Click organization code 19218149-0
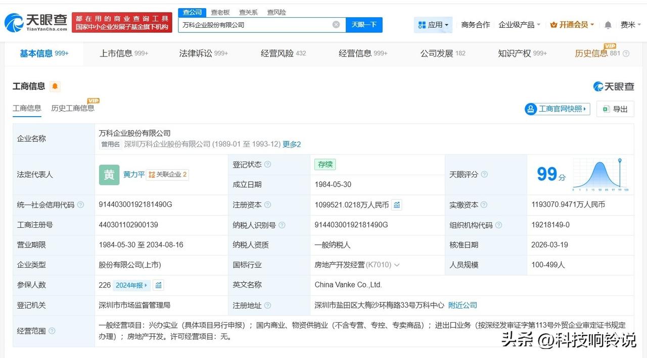The width and height of the screenshot is (647, 358). tap(550, 225)
